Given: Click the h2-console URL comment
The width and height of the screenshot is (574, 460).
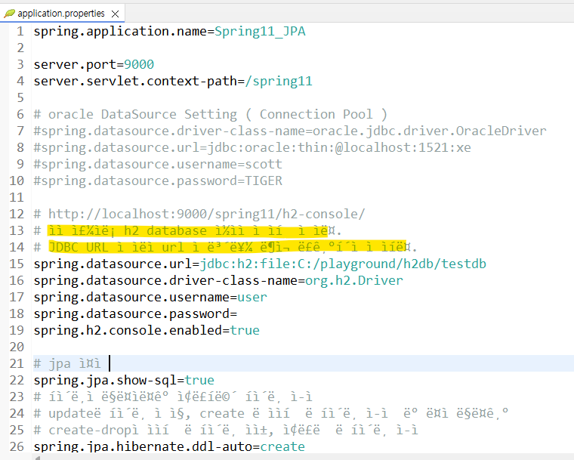Looking at the screenshot, I should point(199,214).
